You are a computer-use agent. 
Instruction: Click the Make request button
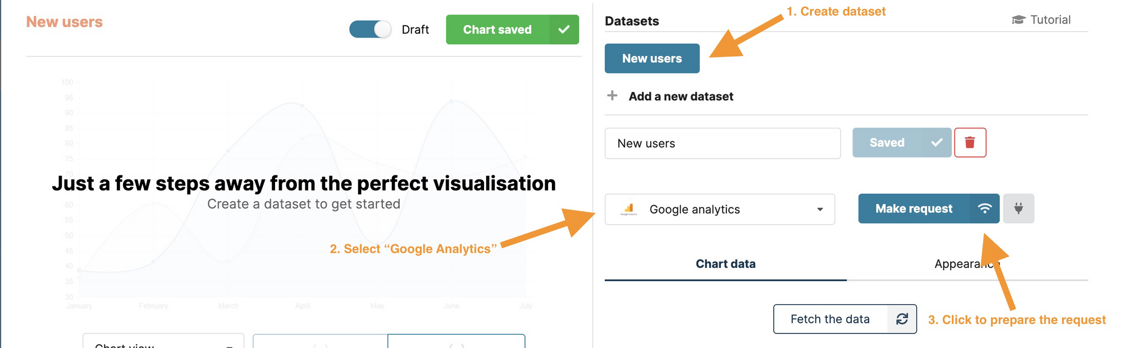[x=913, y=208]
